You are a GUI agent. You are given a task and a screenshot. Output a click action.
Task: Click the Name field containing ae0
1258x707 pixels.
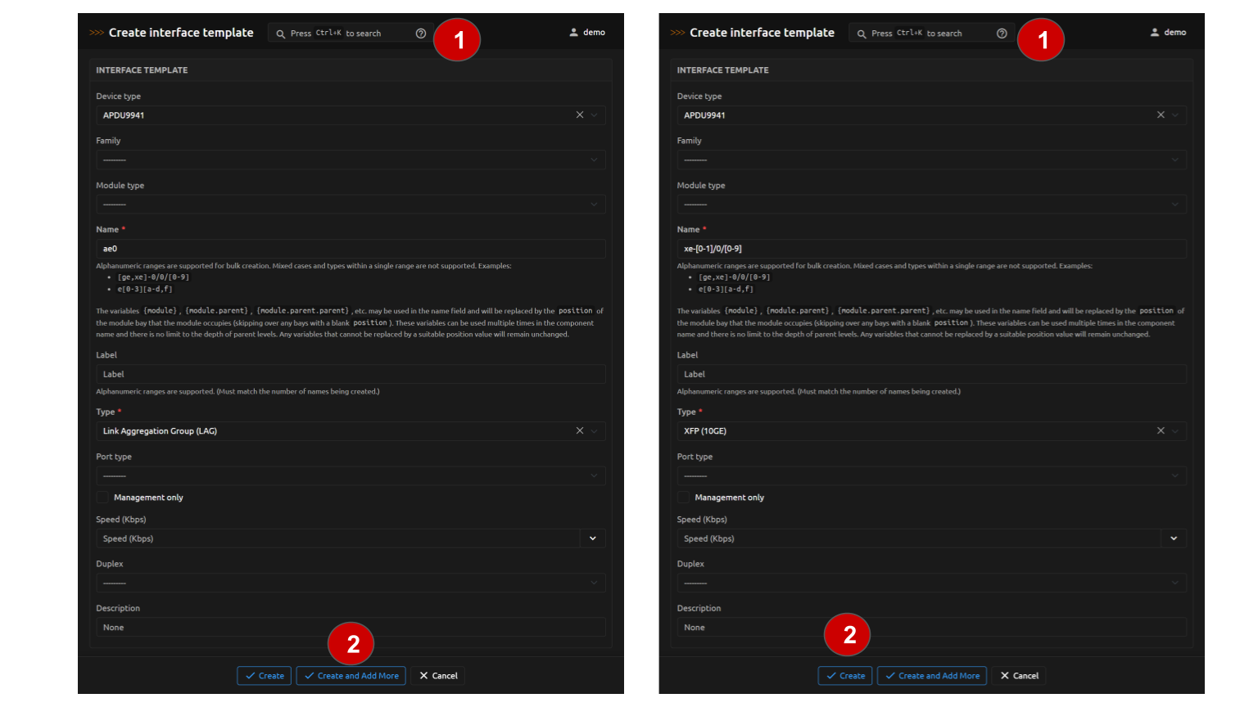coord(351,249)
